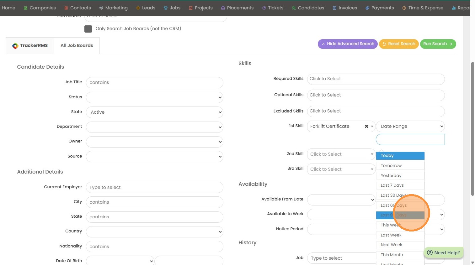
Task: Click the Candidates person icon
Action: pos(294,8)
